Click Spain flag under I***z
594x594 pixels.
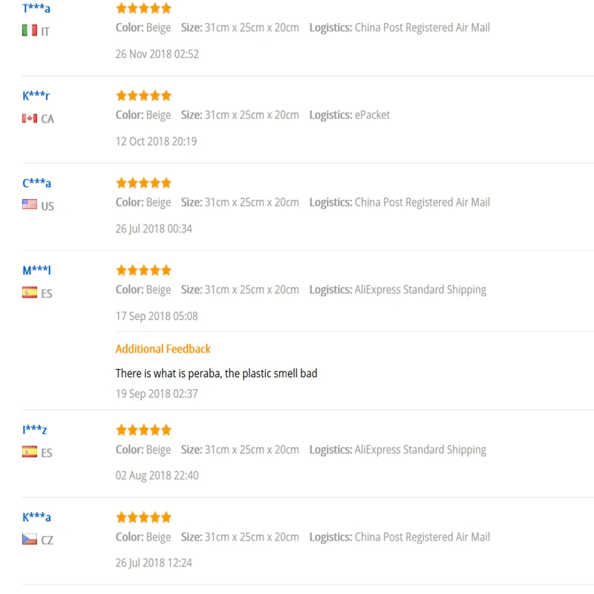pos(30,452)
